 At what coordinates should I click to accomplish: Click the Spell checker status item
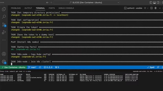tap(151, 67)
